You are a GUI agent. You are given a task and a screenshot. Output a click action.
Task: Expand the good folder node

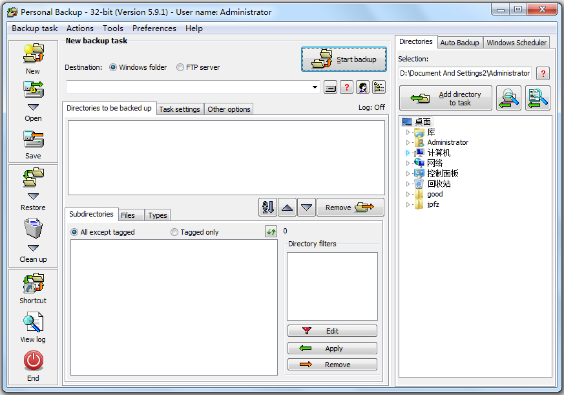tap(408, 194)
